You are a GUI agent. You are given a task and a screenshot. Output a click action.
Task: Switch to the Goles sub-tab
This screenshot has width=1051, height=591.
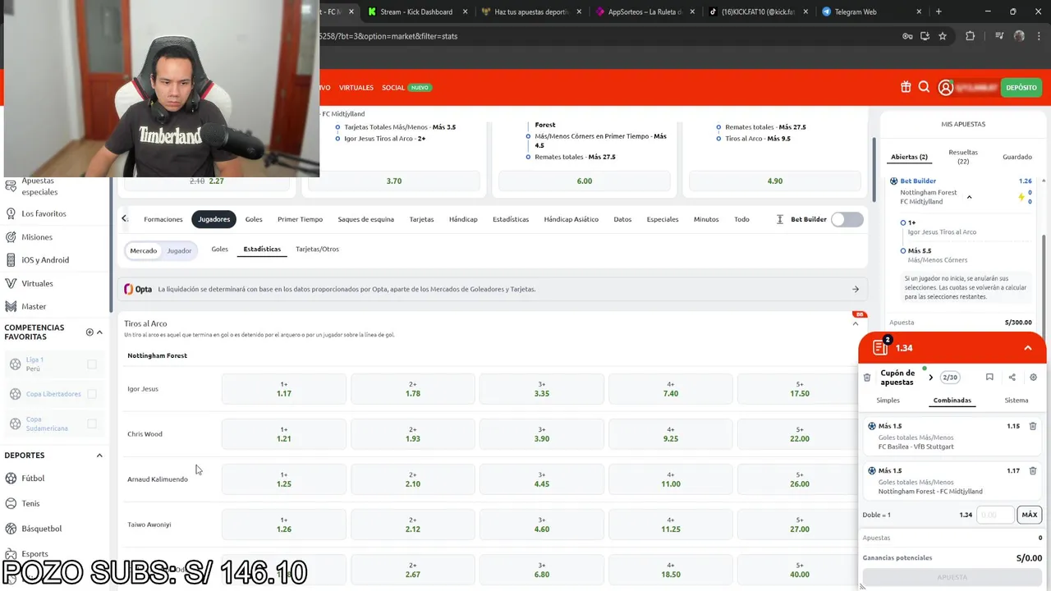click(219, 249)
